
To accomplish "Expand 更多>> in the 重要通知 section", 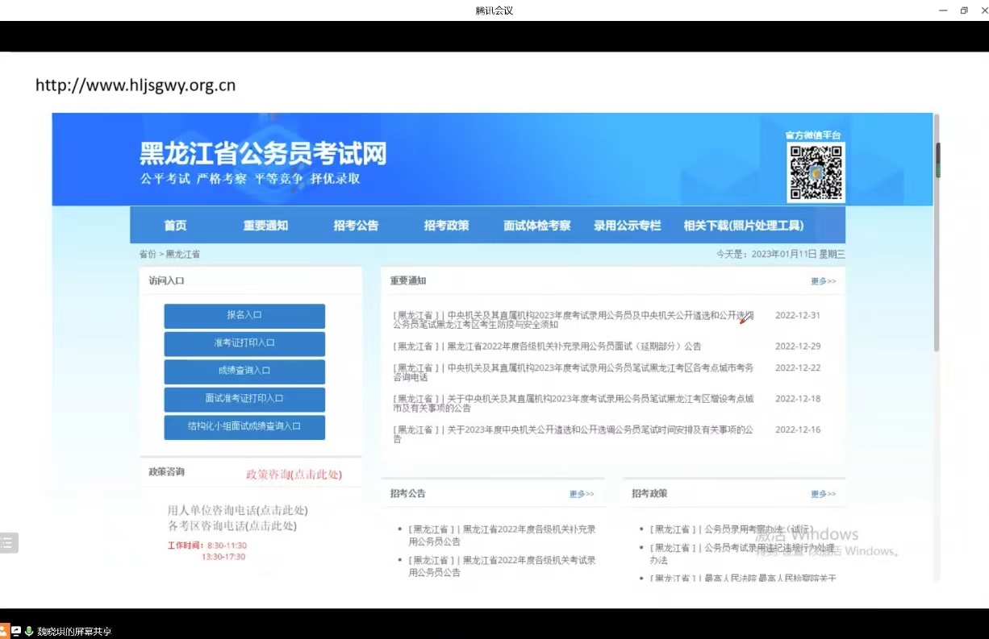I will point(823,281).
